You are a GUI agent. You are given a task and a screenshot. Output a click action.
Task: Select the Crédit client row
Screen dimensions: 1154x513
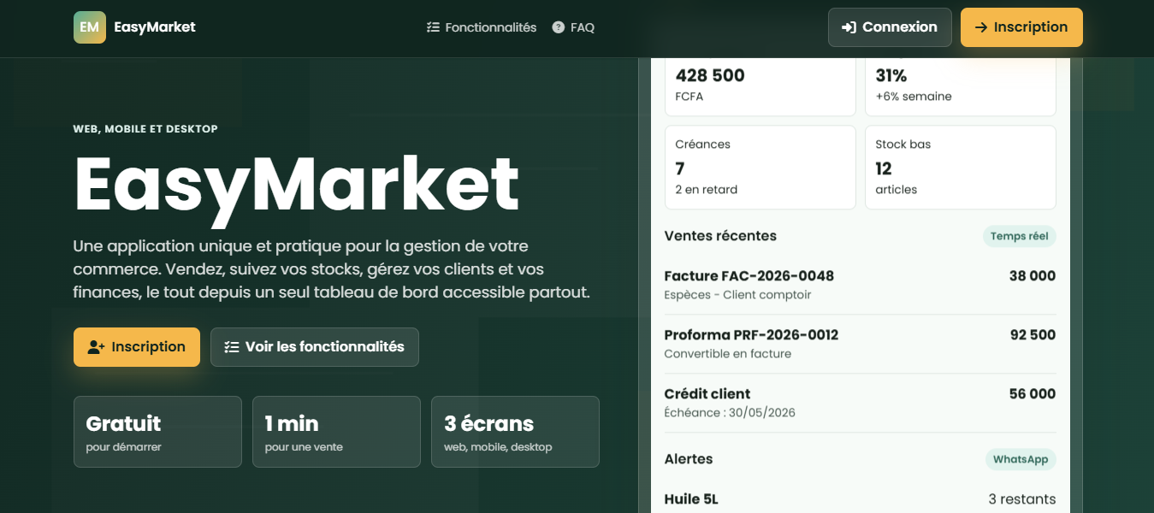860,403
